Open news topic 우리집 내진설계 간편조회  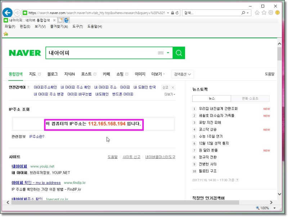click(218, 109)
